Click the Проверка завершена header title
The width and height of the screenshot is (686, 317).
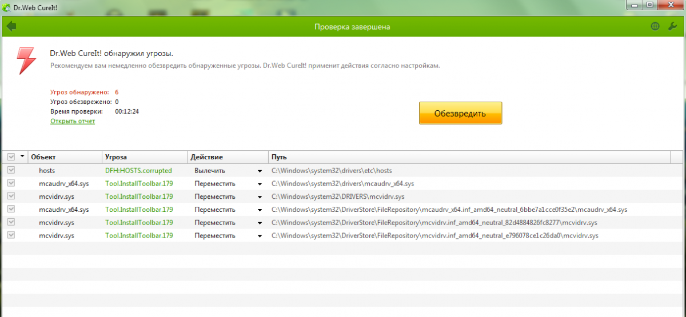(x=353, y=27)
